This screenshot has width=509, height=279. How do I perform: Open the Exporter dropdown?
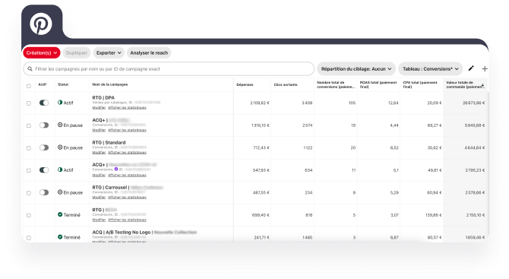point(109,52)
